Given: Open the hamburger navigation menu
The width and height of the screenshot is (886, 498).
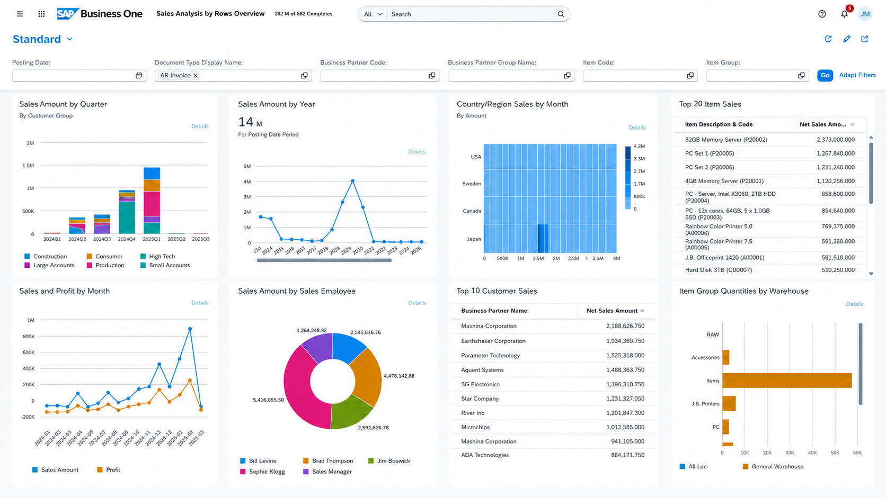Looking at the screenshot, I should tap(20, 14).
